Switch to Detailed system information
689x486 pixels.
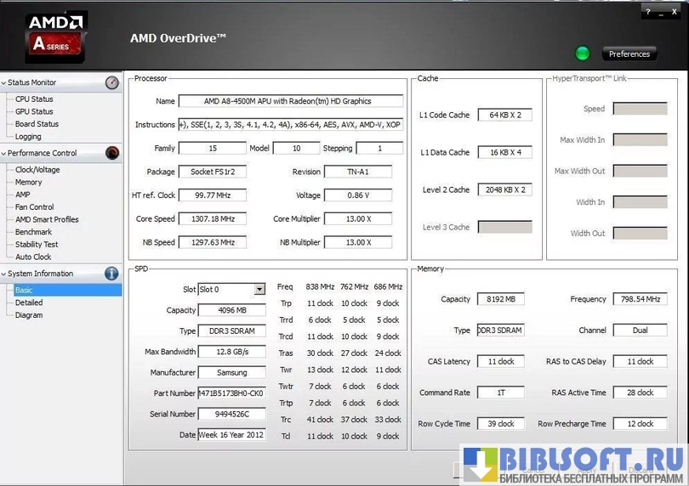[x=29, y=302]
